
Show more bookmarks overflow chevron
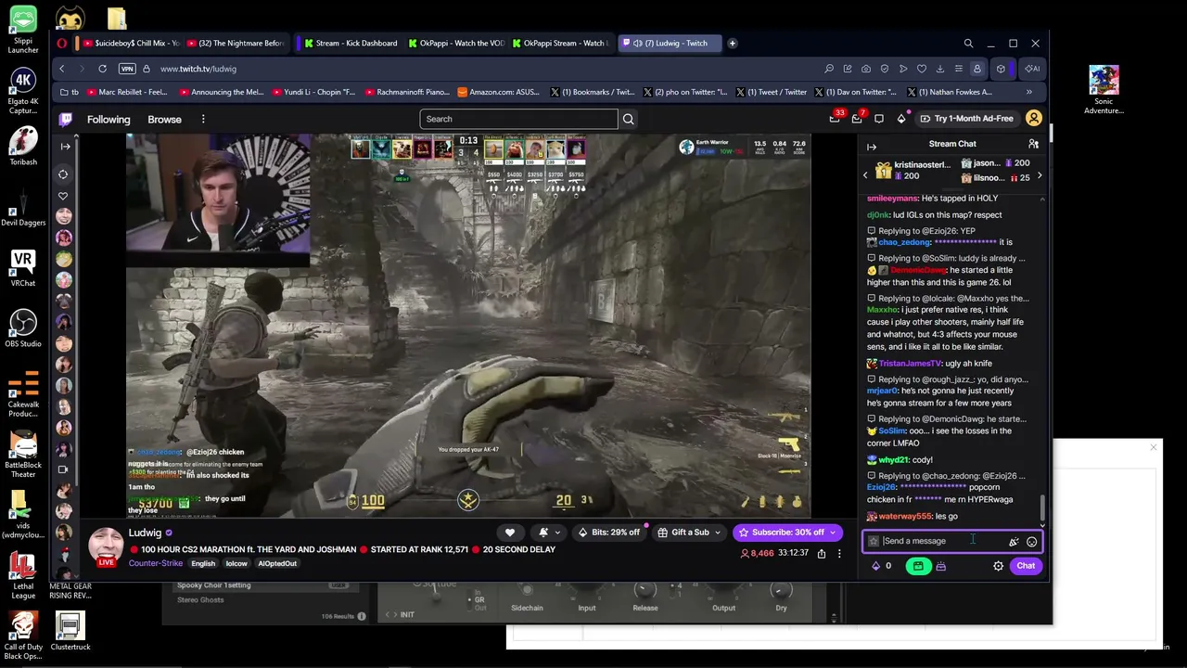[1028, 92]
